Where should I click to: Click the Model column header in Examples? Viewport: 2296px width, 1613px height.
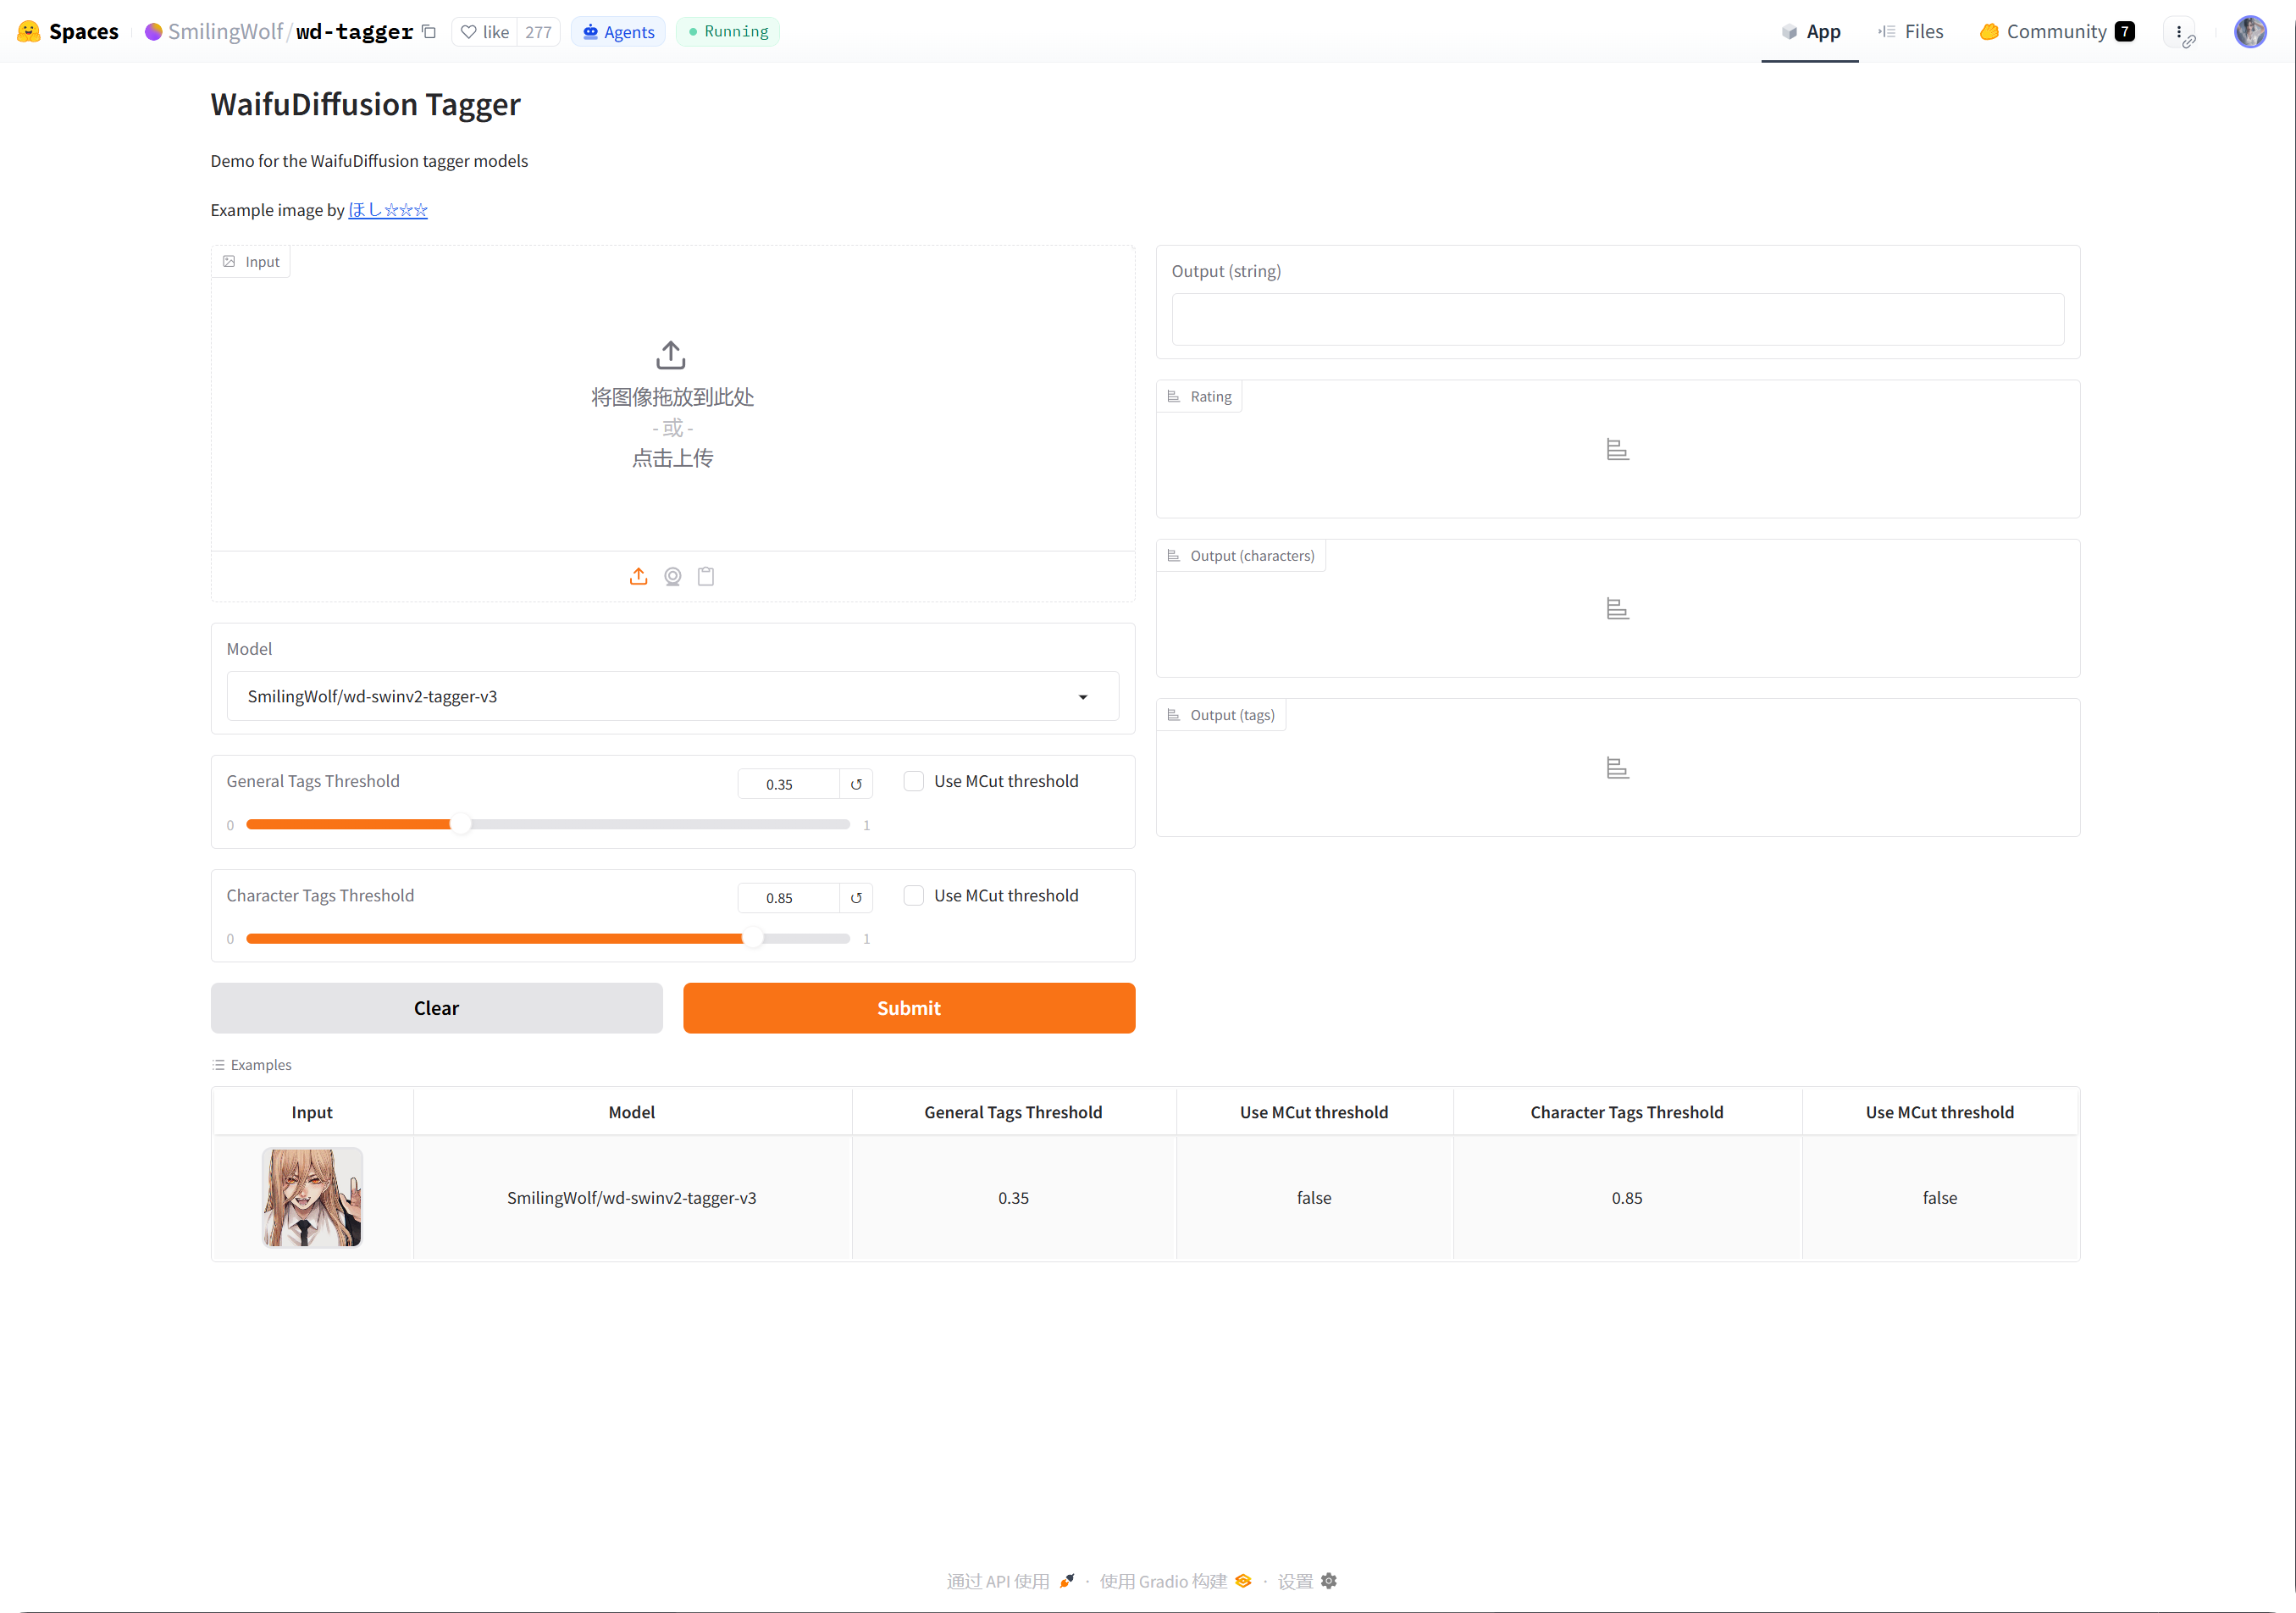point(632,1112)
